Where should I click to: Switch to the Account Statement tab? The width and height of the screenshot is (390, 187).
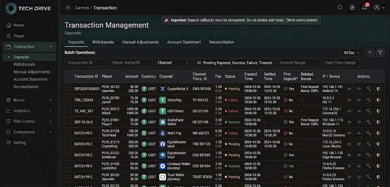point(184,42)
